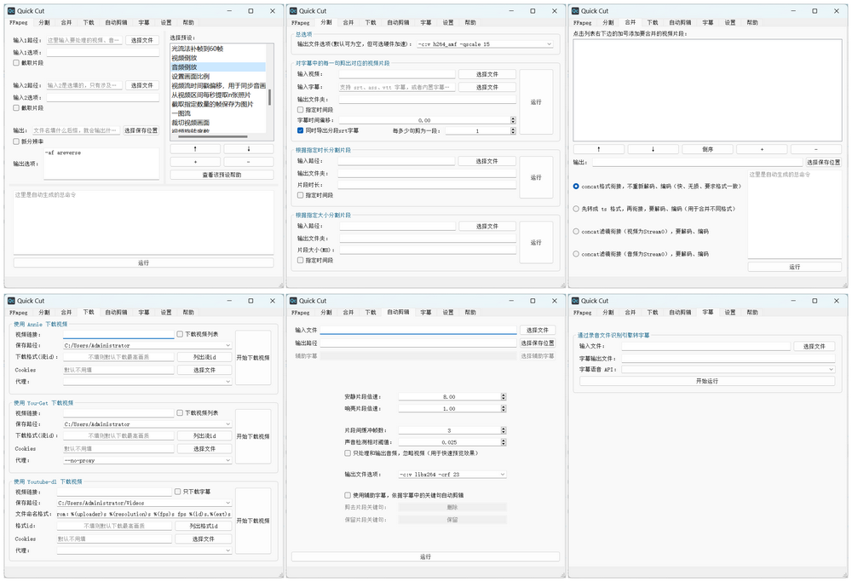This screenshot has height=582, width=852.
Task: Click the 倒序 button in merge window
Action: coord(707,149)
